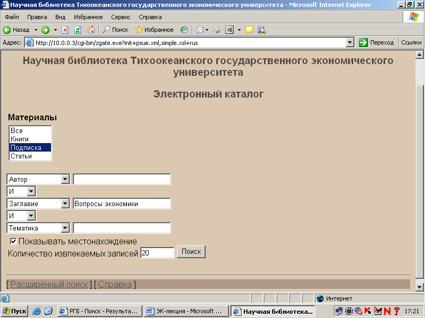Click the scrollbar down arrow
This screenshot has height=318, width=425.
tap(419, 287)
